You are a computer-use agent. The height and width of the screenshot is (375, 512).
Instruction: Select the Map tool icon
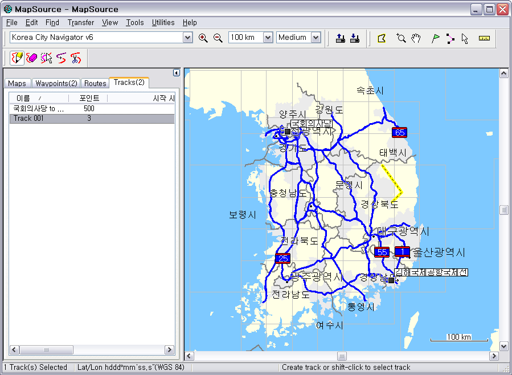382,38
